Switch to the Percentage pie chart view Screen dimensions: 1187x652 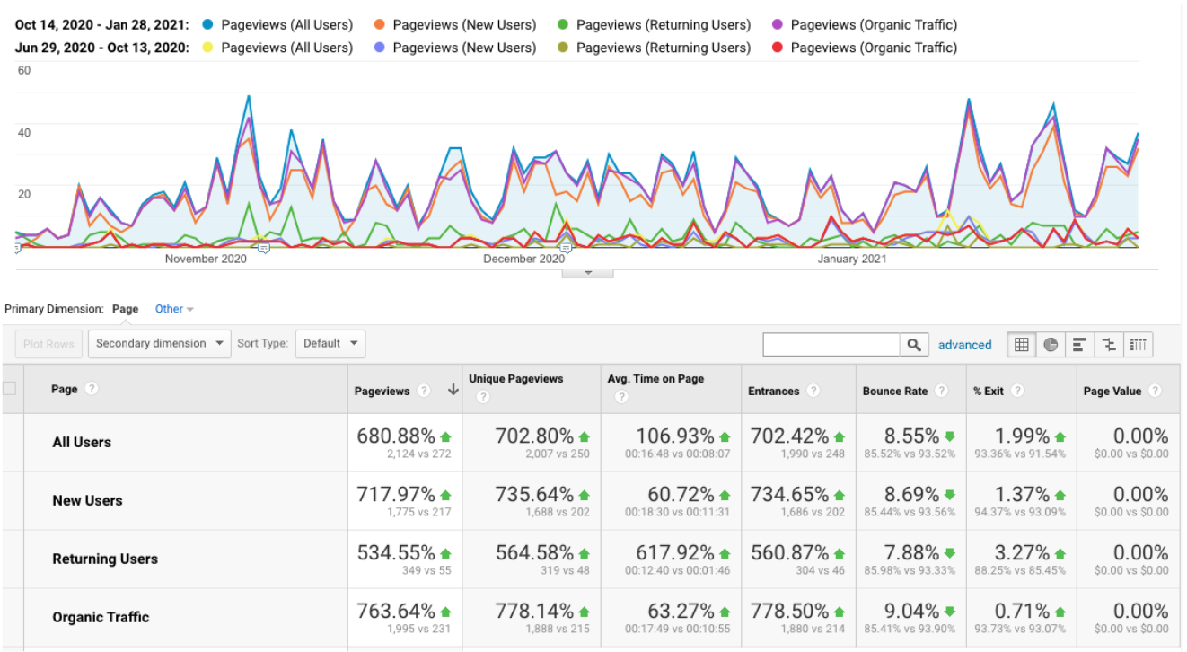point(1051,345)
